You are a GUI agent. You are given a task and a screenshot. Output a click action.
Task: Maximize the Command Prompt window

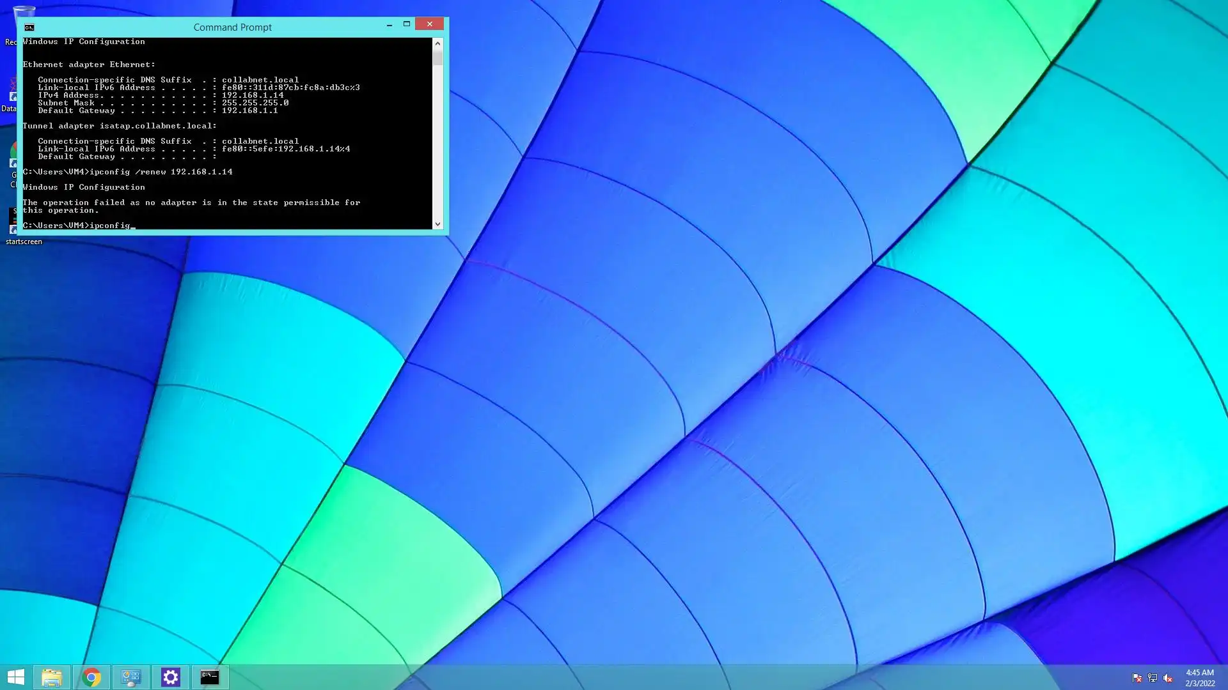tap(406, 24)
